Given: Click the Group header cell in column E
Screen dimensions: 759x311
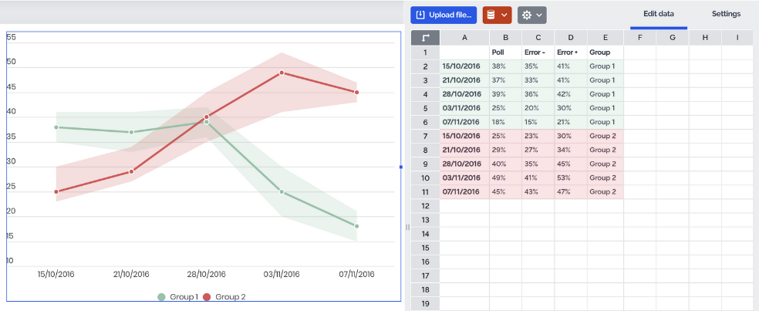Looking at the screenshot, I should tap(605, 52).
